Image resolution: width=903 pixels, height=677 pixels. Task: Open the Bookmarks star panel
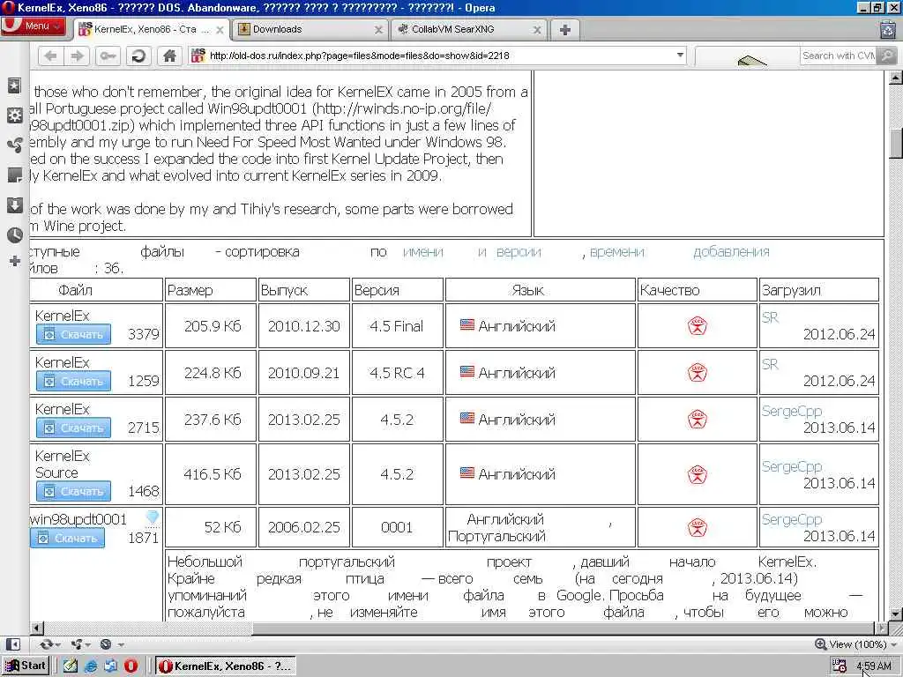[x=14, y=86]
